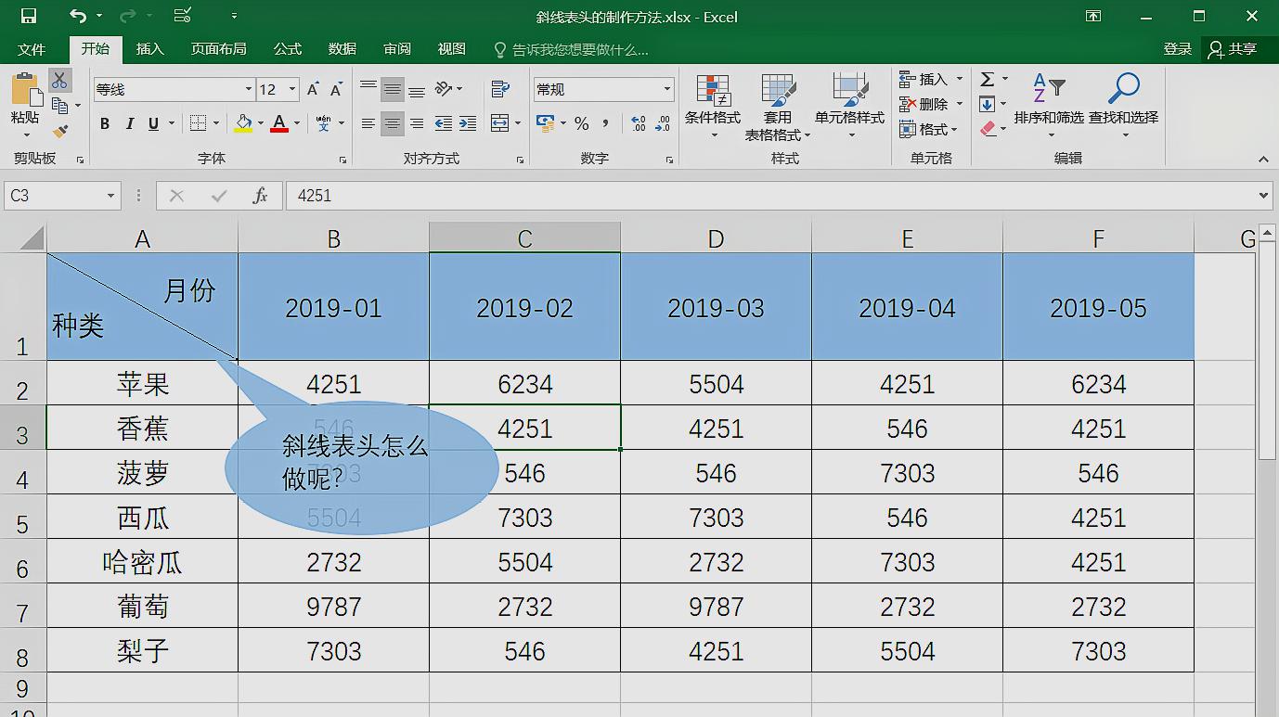Apply the percent style format
This screenshot has width=1279, height=717.
(x=582, y=123)
